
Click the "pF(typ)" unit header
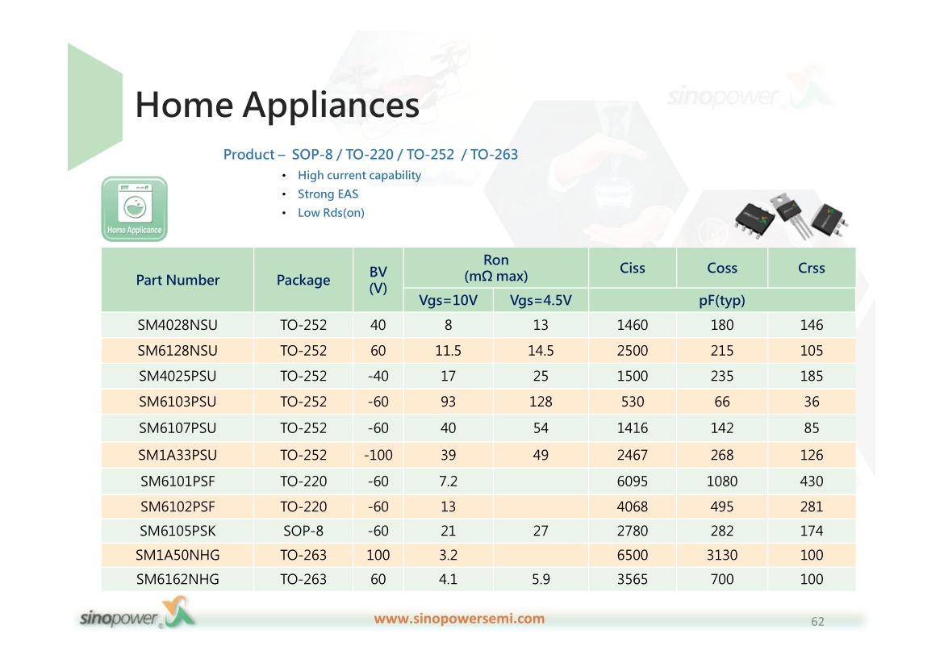(x=722, y=300)
